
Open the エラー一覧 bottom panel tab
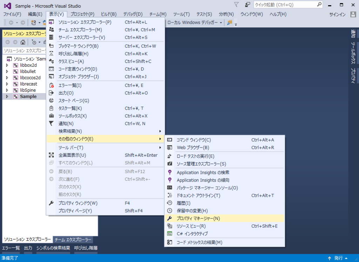click(11, 248)
